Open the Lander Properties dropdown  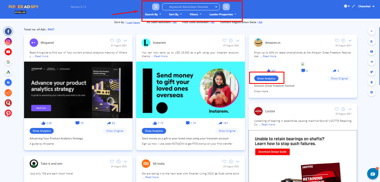point(223,14)
